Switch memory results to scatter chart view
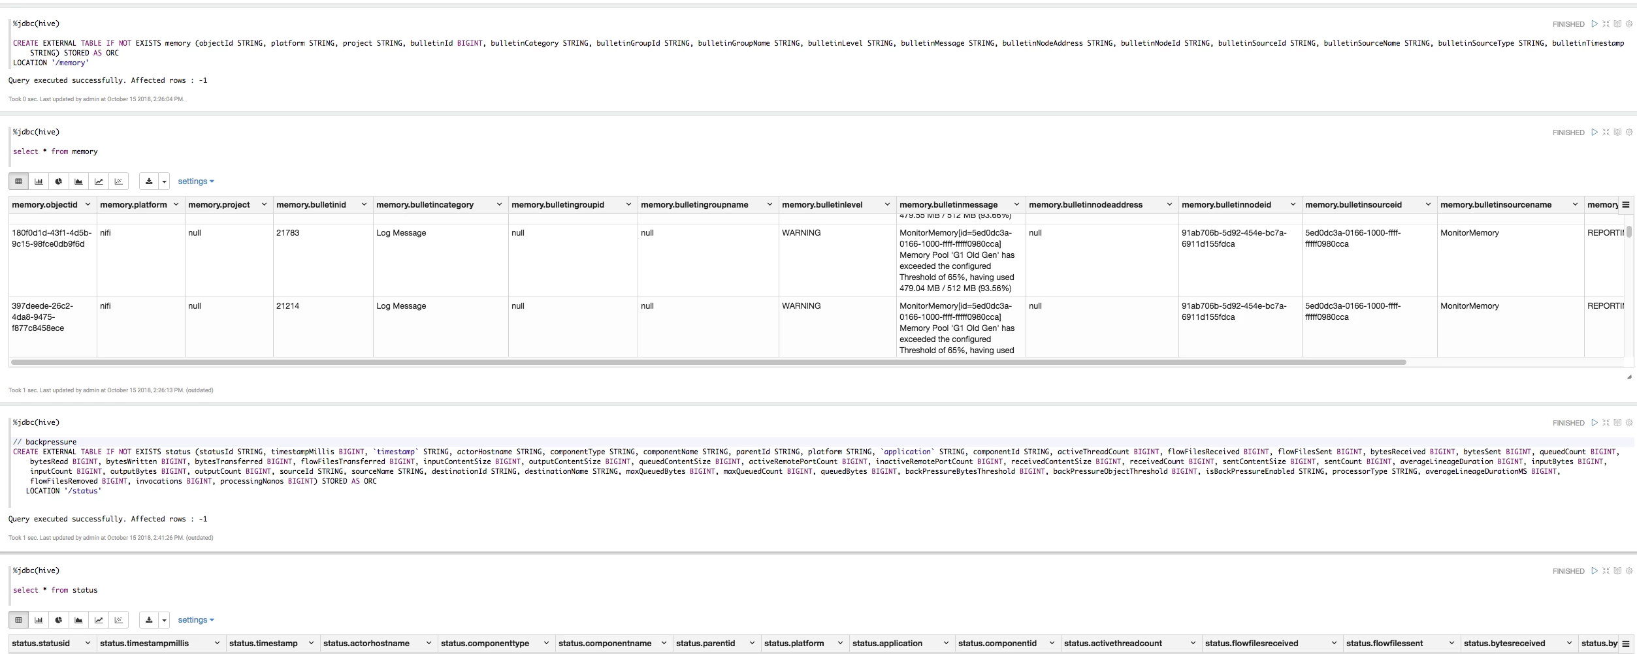This screenshot has width=1637, height=654. point(118,181)
